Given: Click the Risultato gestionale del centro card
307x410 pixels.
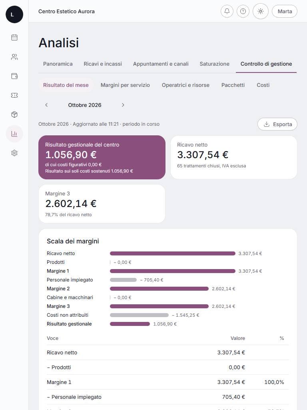Looking at the screenshot, I should [x=102, y=157].
